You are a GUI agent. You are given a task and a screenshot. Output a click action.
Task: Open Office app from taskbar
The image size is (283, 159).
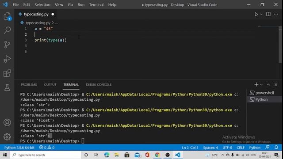[147, 155]
